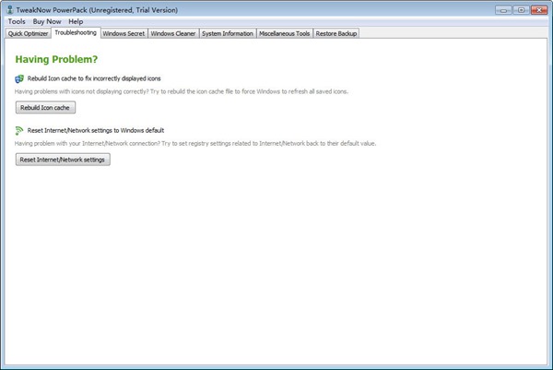
Task: Click the 'Having Problem?' heading text
Action: pyautogui.click(x=56, y=59)
